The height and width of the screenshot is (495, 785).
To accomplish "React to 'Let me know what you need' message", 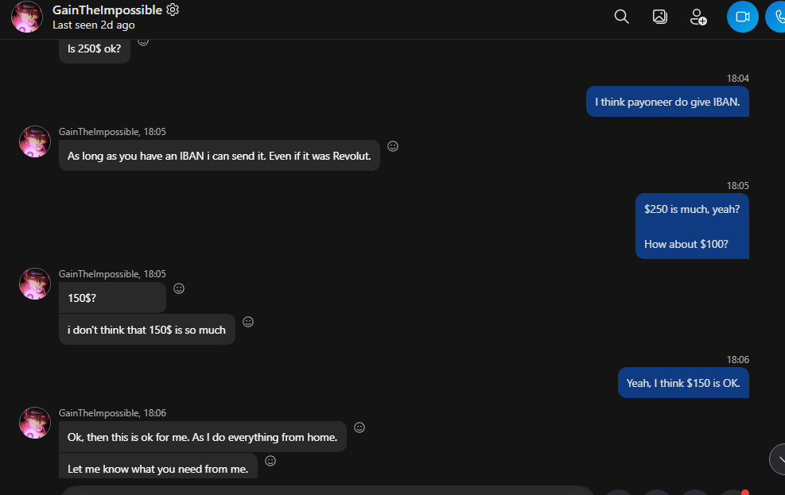I will (270, 461).
